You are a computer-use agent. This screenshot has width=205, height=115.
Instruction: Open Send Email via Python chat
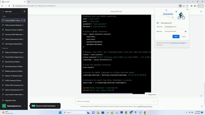(x=13, y=62)
